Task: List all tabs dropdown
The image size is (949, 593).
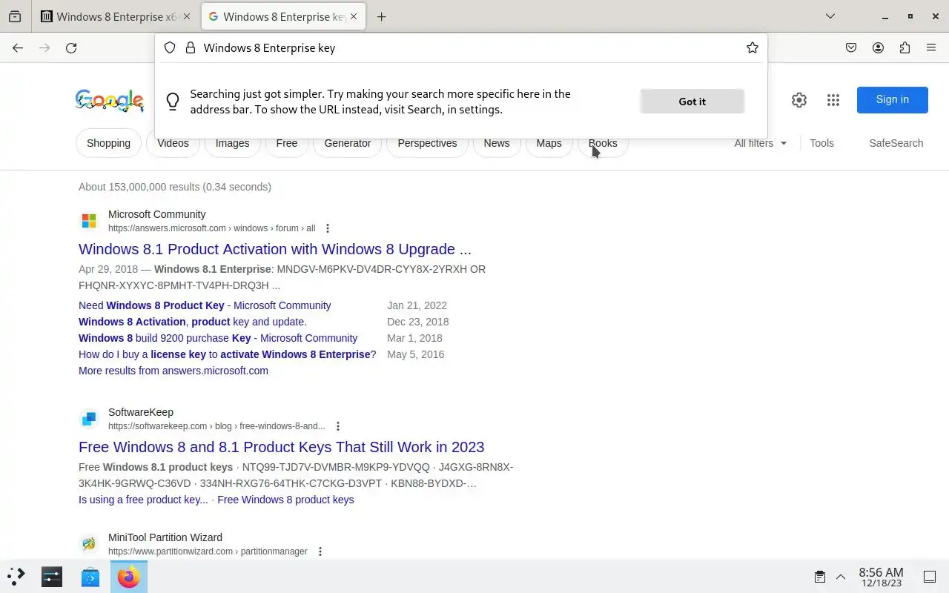Action: [x=830, y=16]
